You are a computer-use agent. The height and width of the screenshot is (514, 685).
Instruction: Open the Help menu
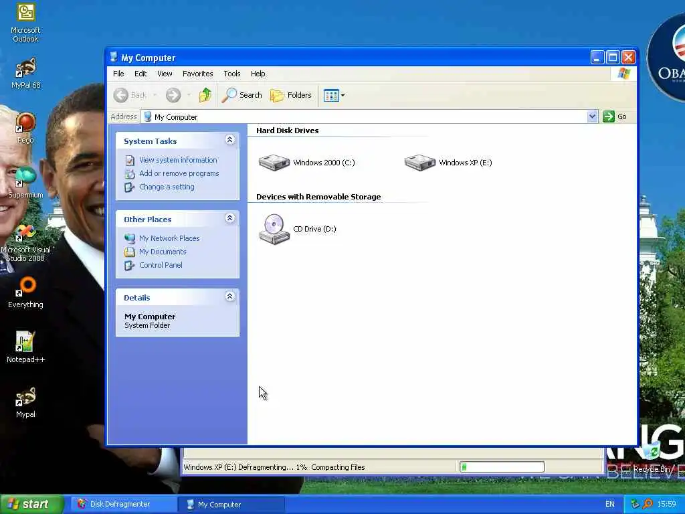(x=258, y=74)
